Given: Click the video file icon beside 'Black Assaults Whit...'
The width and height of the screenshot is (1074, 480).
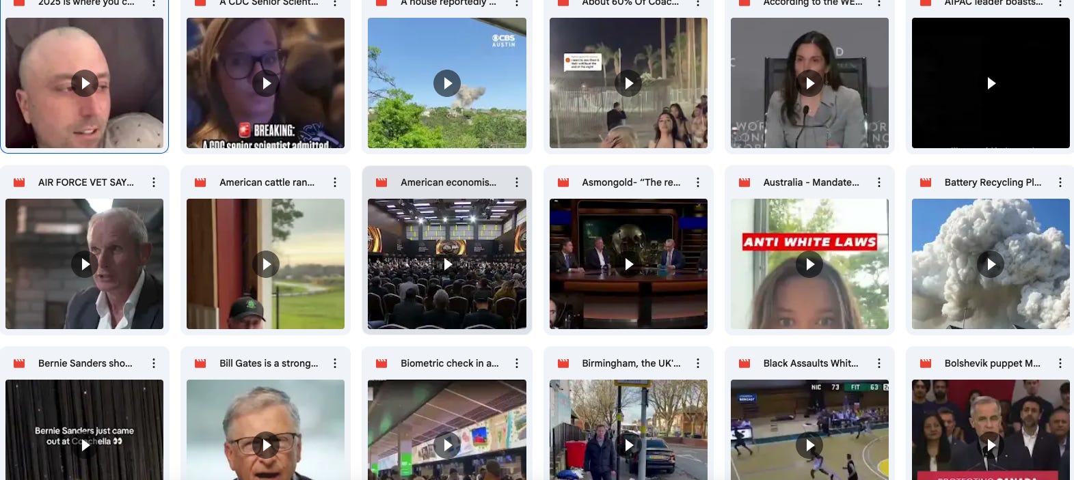Looking at the screenshot, I should coord(744,363).
